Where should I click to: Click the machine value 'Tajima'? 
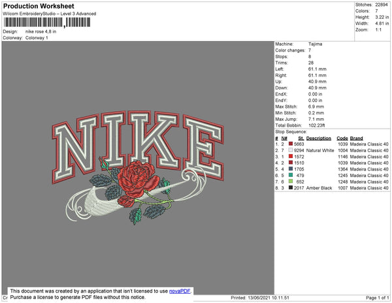(315, 44)
